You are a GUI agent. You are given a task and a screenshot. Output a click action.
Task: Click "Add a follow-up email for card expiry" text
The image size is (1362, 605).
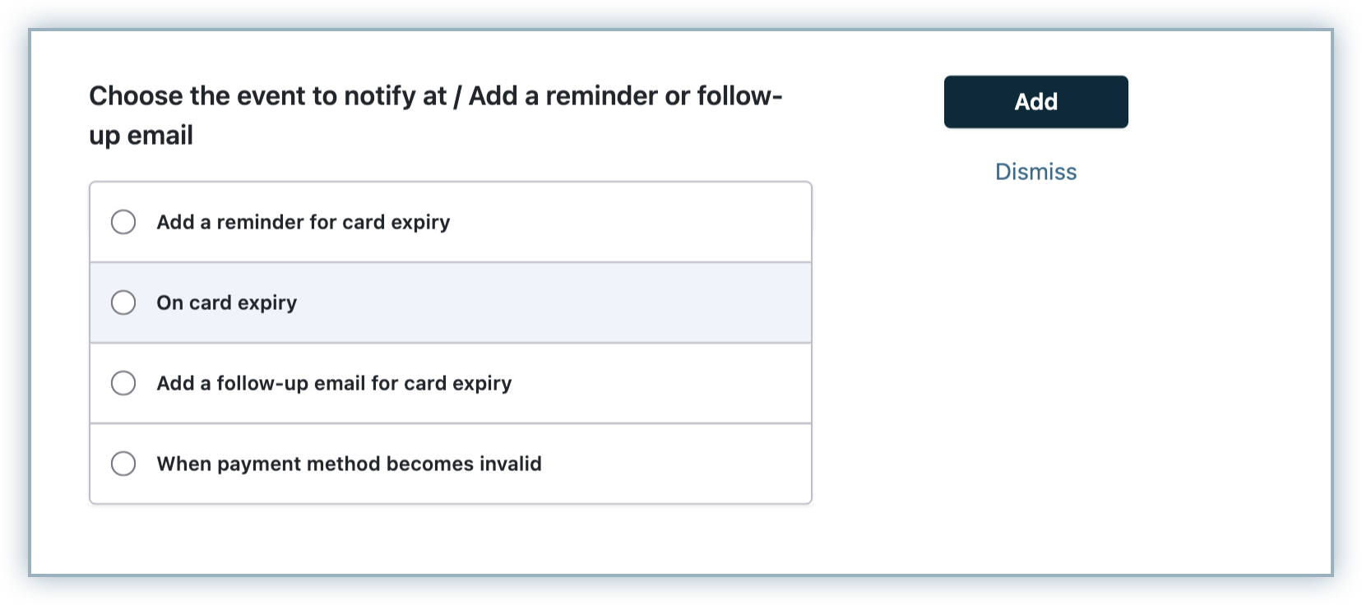pos(334,383)
